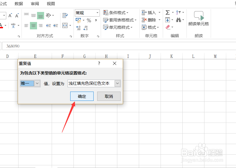
Task: Decrease decimal places
Action: (x=85, y=28)
